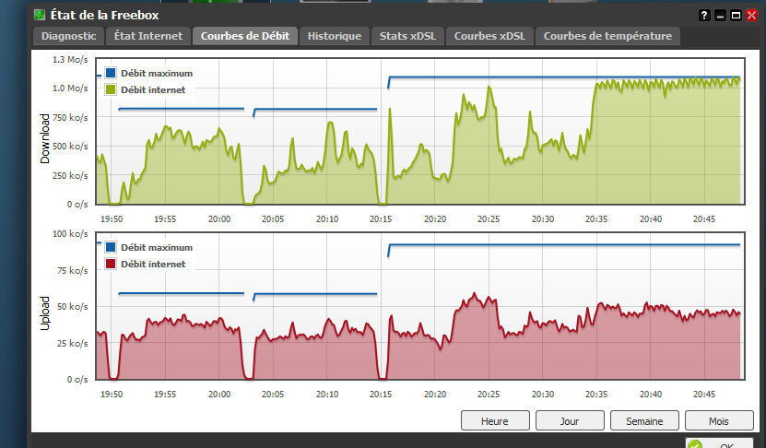The height and width of the screenshot is (448, 766).
Task: Click the État de la Freebox title text
Action: (104, 15)
